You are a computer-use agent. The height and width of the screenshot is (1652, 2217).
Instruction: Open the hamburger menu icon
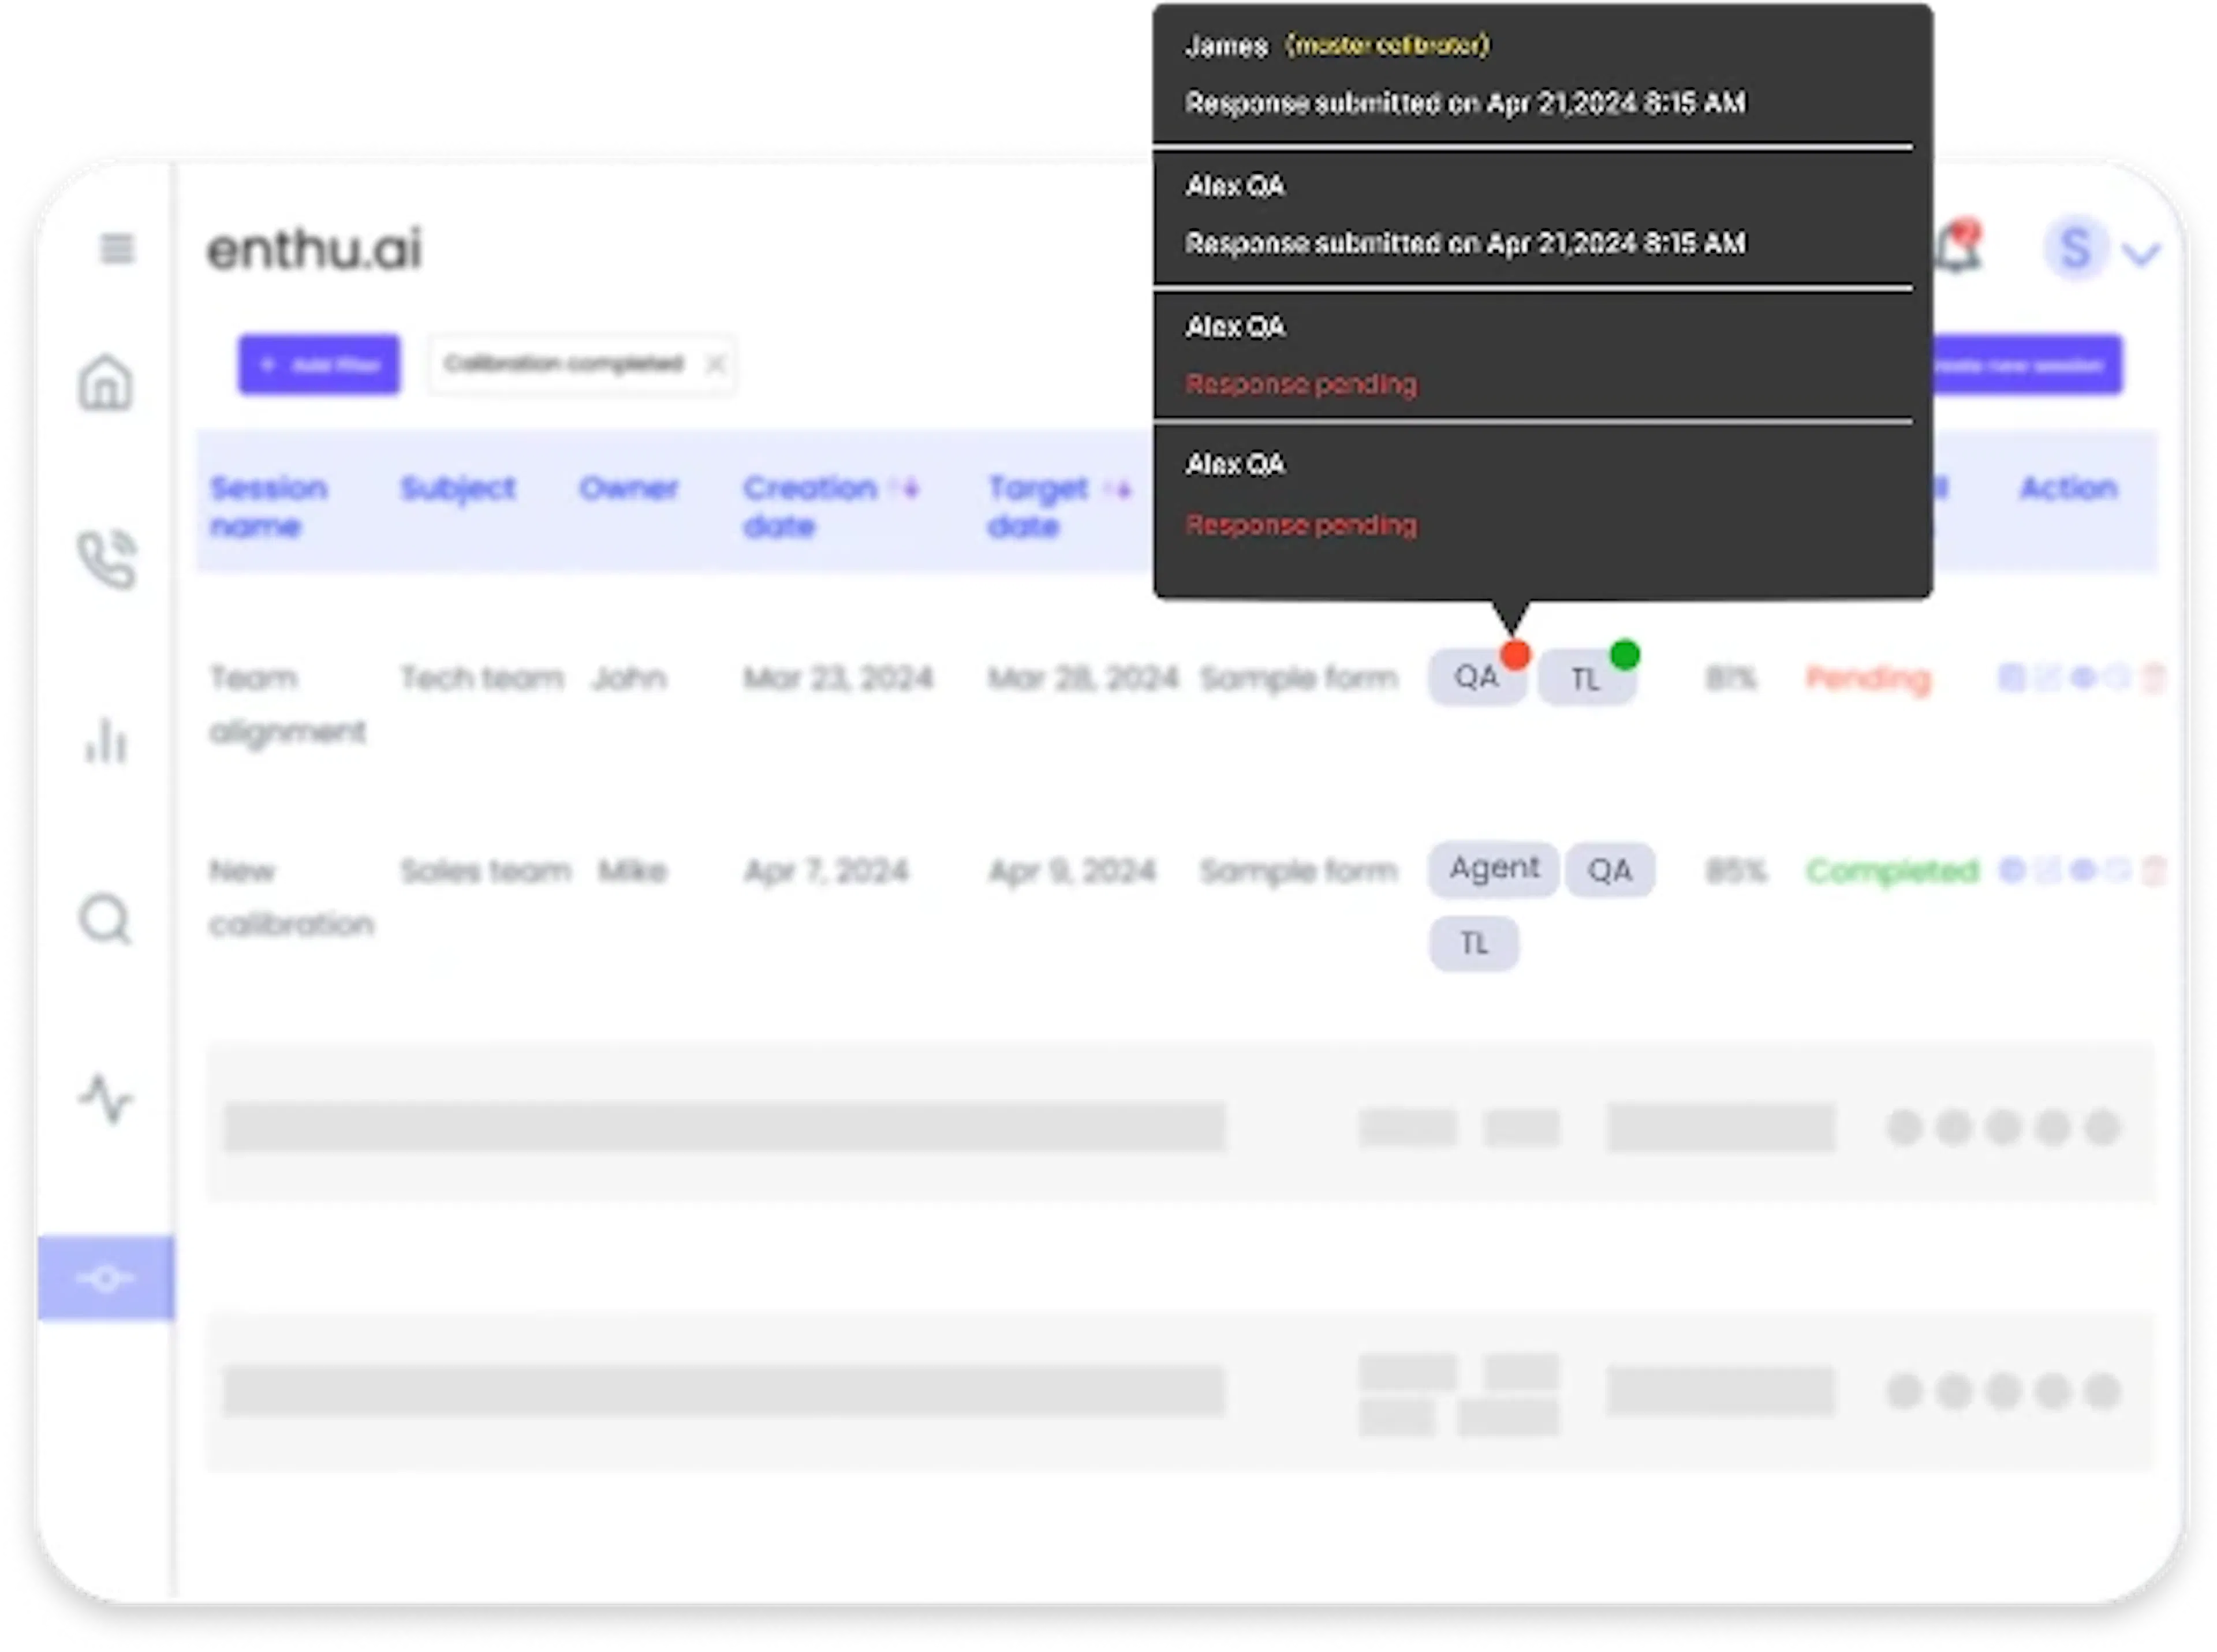(x=117, y=248)
